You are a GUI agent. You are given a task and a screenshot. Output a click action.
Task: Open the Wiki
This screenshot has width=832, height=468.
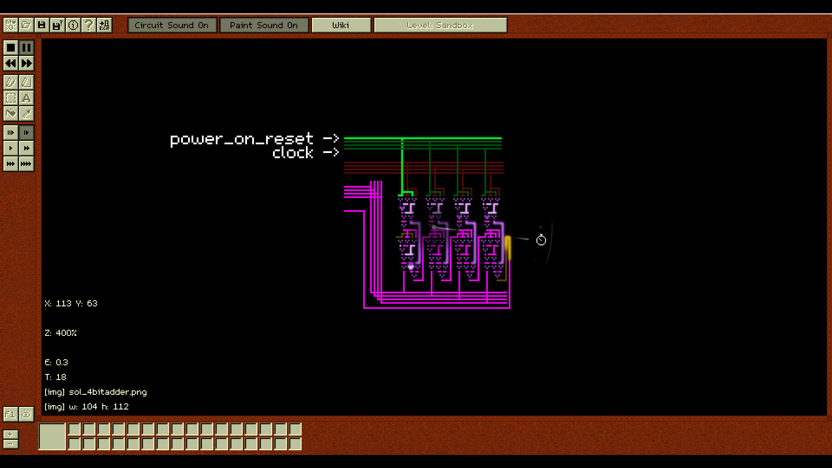click(x=341, y=25)
